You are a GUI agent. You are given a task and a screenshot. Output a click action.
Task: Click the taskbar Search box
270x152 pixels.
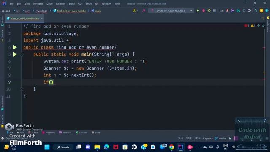[x=63, y=147]
